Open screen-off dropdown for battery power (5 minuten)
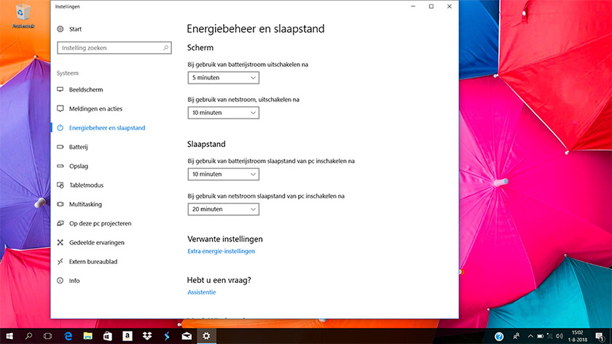 click(x=223, y=78)
